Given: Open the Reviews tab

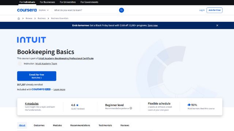Looking at the screenshot, I should pos(125,125).
